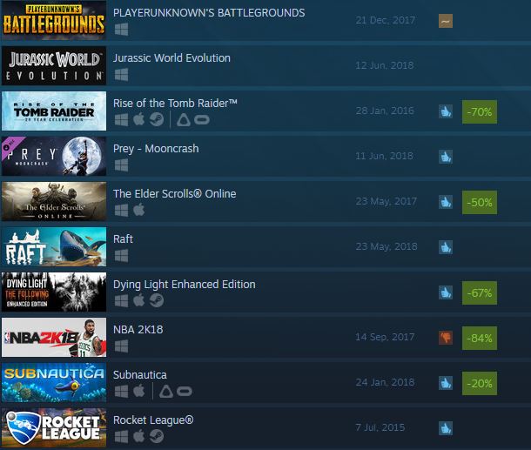Image resolution: width=531 pixels, height=450 pixels.
Task: Open the Jurassic World Evolution title link
Action: 171,58
